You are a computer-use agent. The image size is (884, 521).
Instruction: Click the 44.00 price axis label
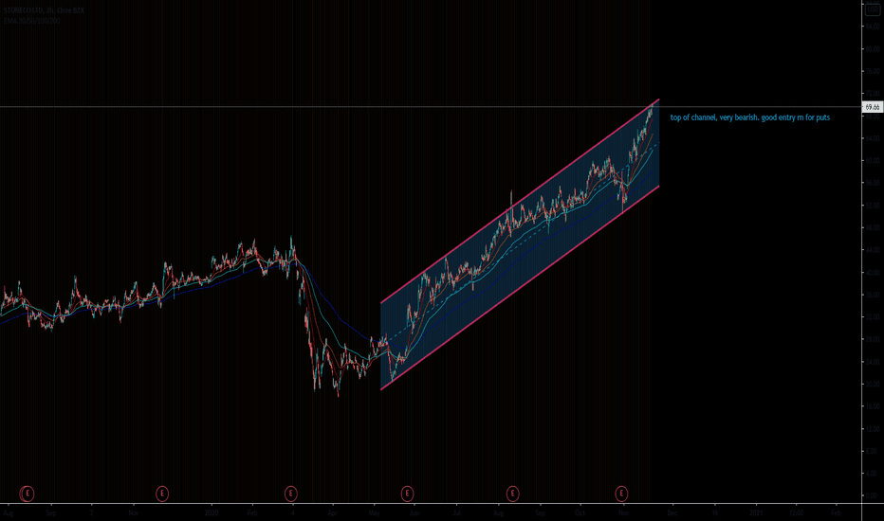click(x=873, y=250)
